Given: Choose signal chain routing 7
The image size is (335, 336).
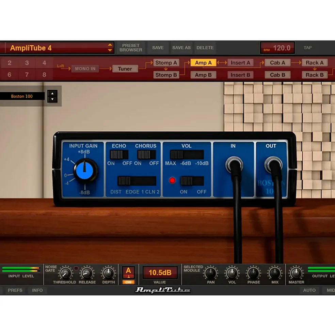Looking at the screenshot, I should pyautogui.click(x=27, y=75).
